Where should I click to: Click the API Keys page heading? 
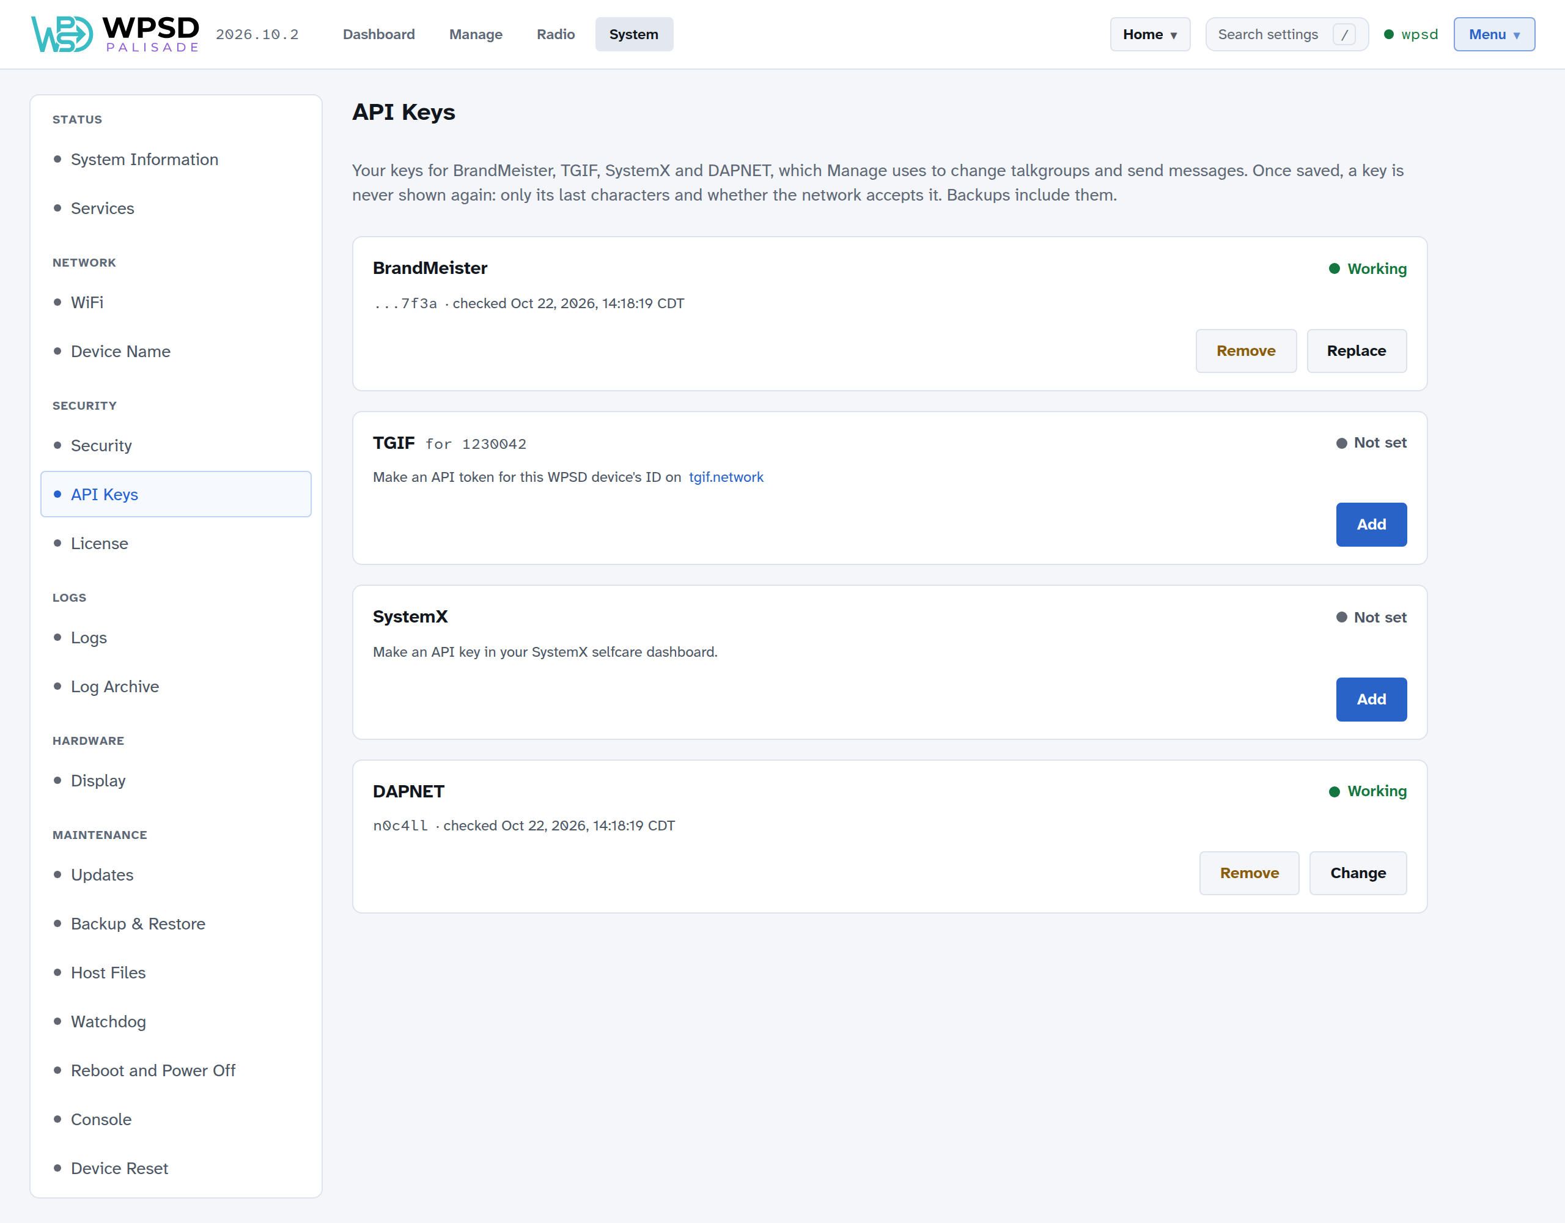pyautogui.click(x=403, y=112)
